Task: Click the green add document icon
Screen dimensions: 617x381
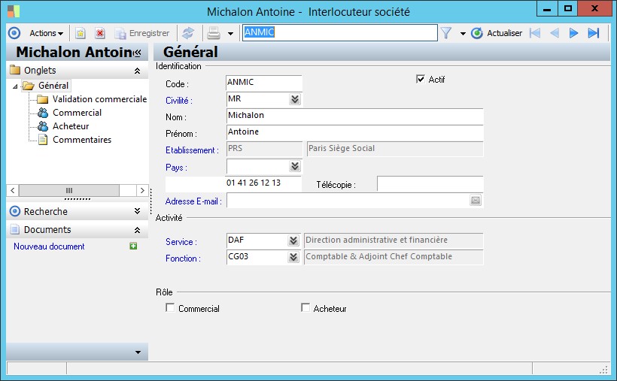Action: pos(133,246)
